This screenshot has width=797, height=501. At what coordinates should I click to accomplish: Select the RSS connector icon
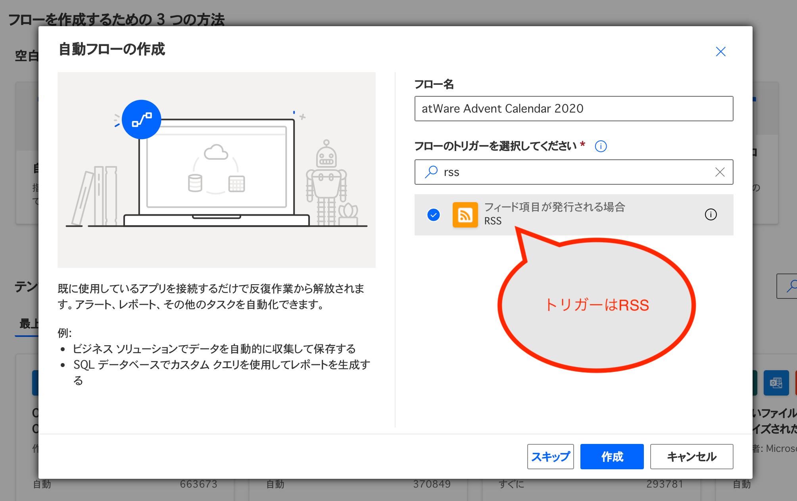tap(465, 214)
